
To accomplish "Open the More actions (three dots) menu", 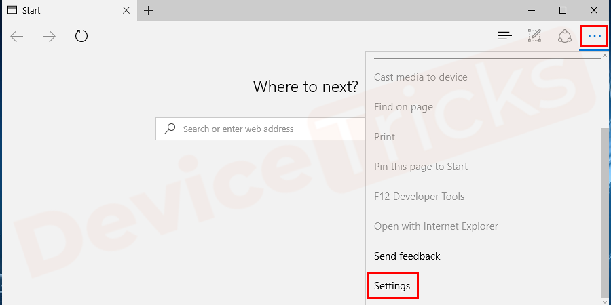I will [595, 36].
